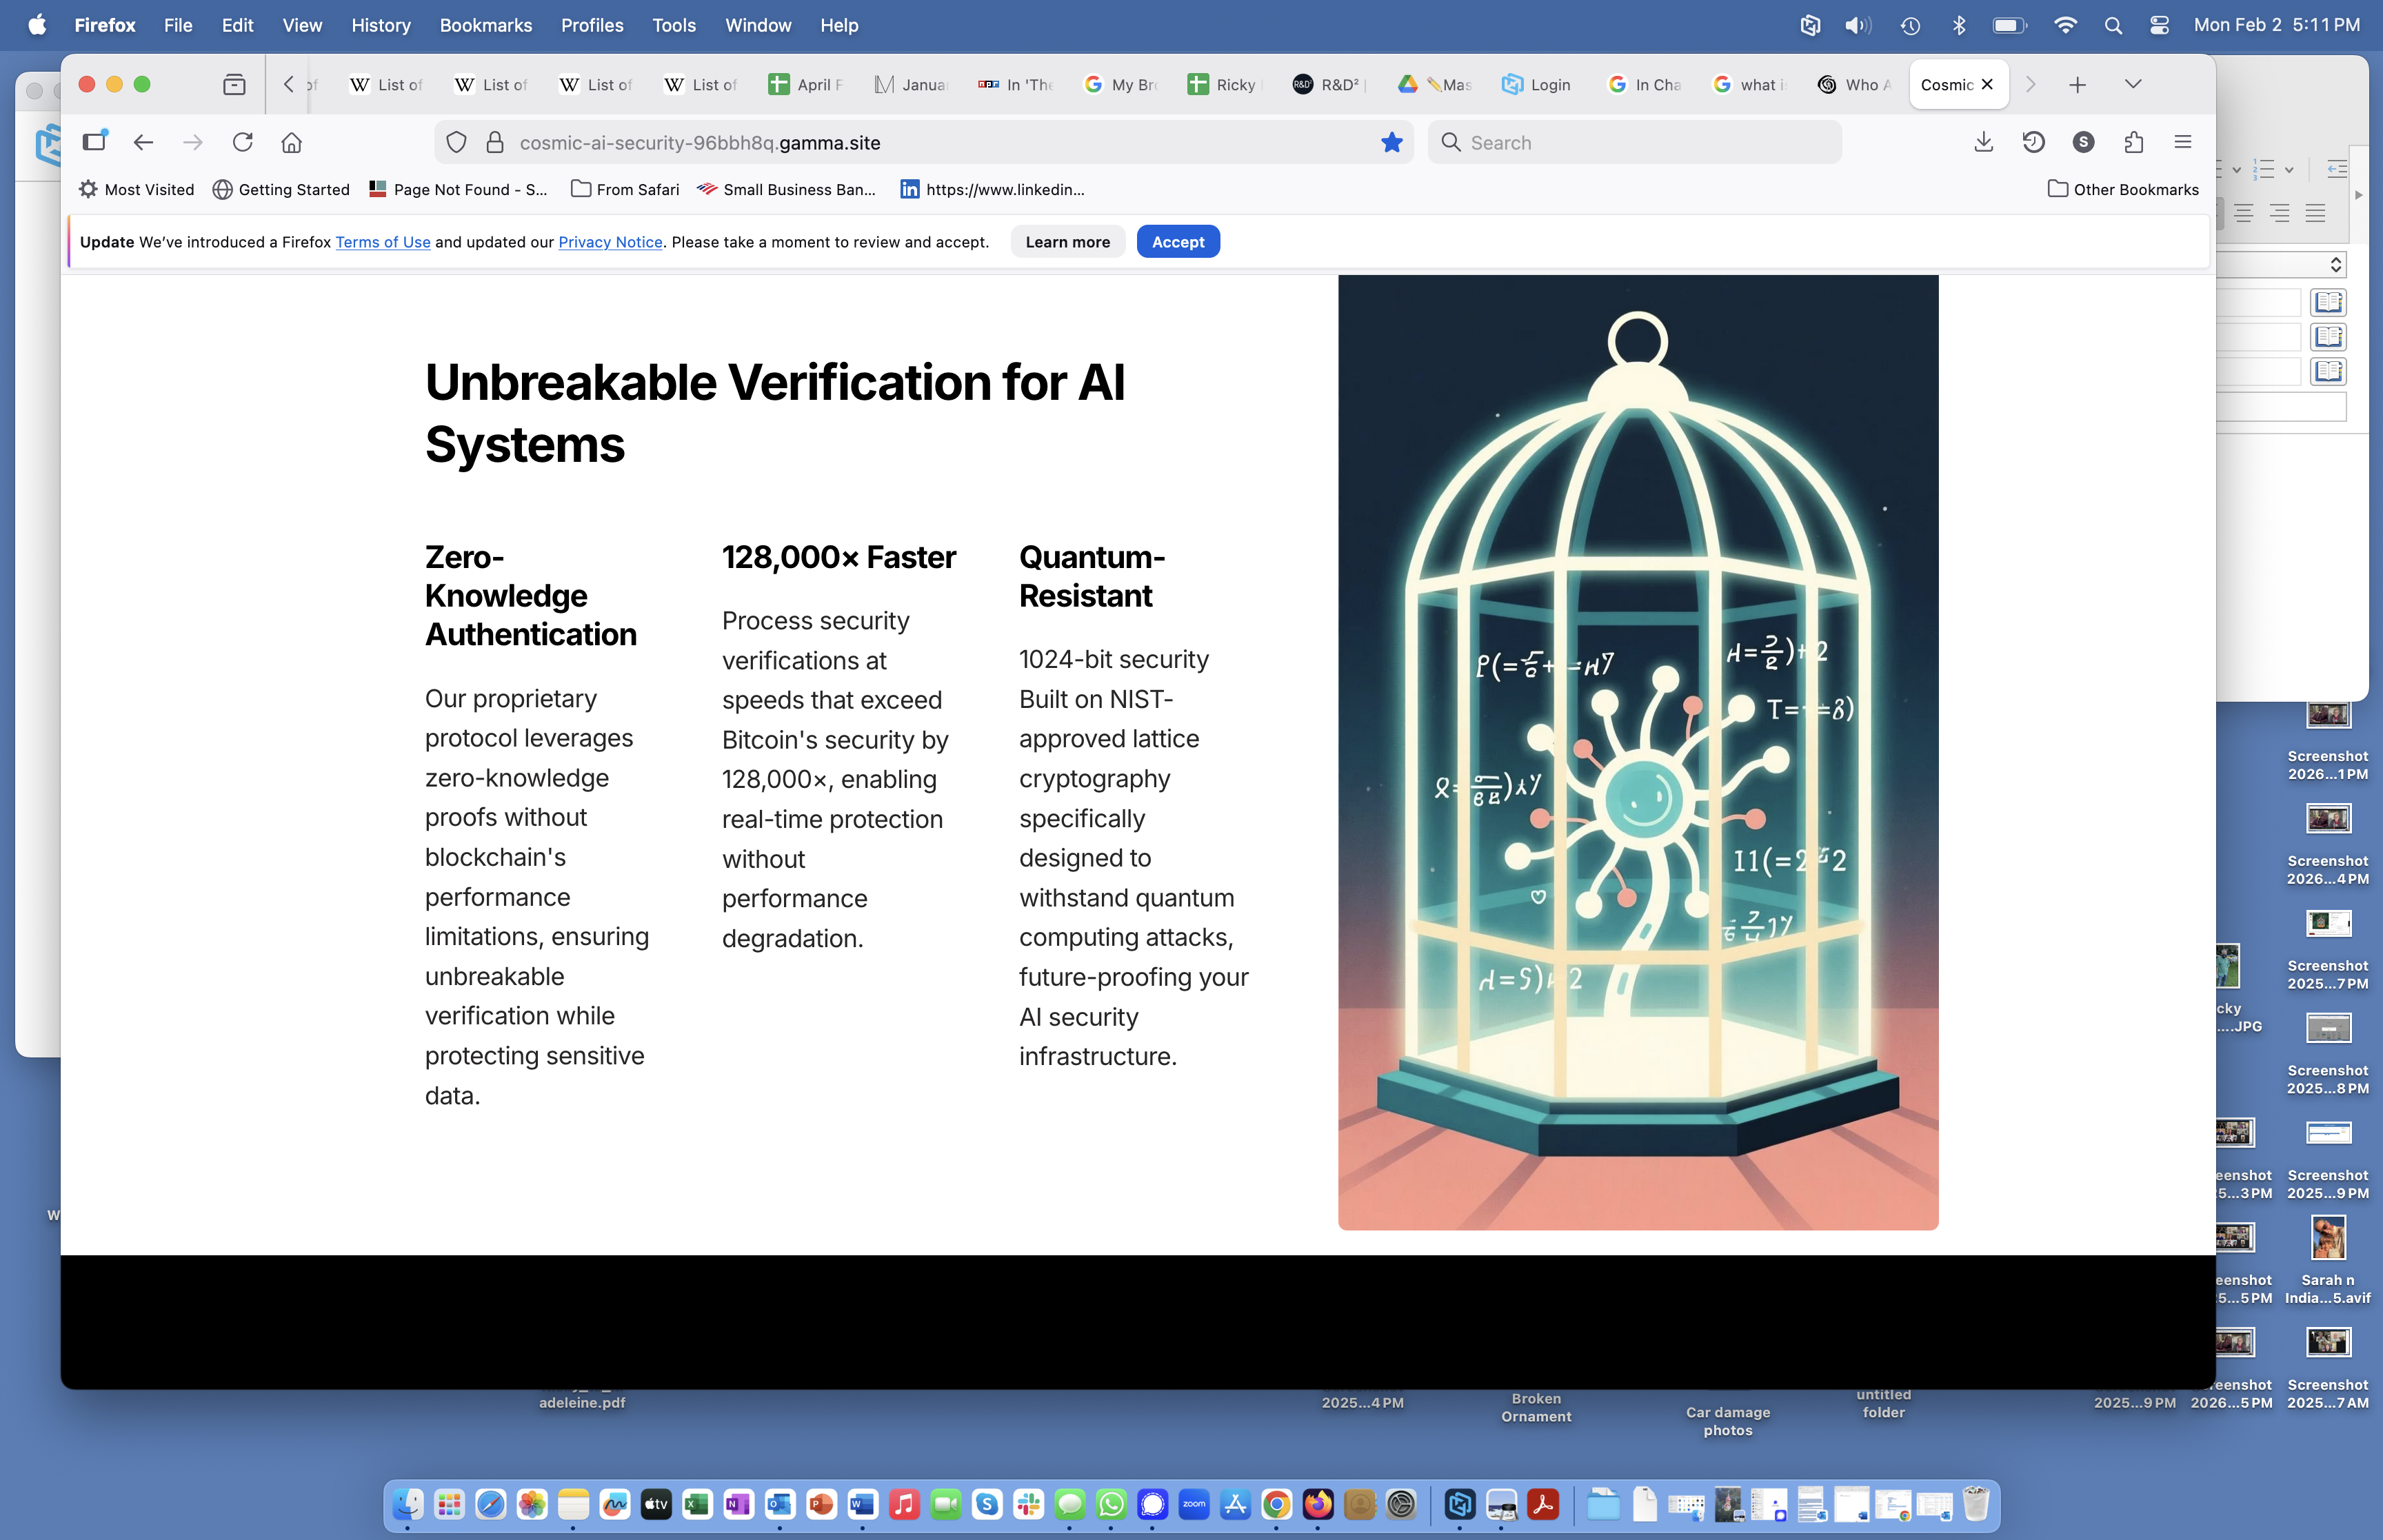Open the Firefox hamburger application menu
The width and height of the screenshot is (2383, 1540).
coord(2182,142)
